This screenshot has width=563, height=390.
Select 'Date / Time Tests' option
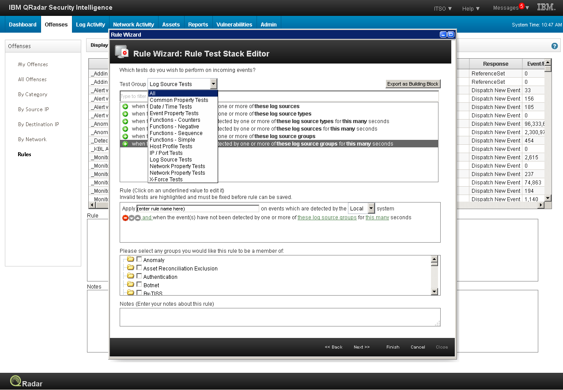pyautogui.click(x=183, y=107)
